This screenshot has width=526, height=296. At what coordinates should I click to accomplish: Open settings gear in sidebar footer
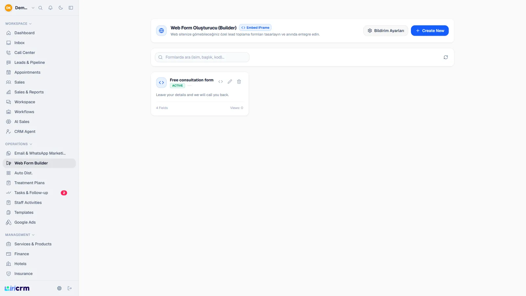pos(59,288)
